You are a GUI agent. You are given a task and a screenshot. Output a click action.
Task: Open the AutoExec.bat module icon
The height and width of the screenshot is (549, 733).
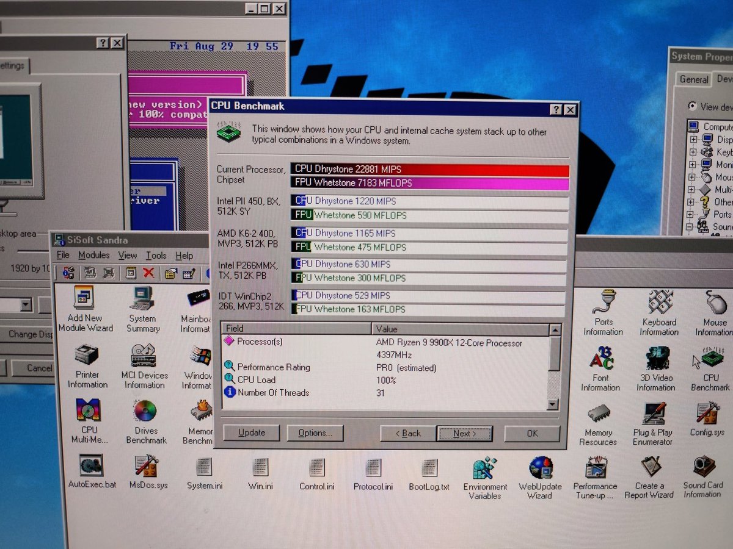coord(92,472)
